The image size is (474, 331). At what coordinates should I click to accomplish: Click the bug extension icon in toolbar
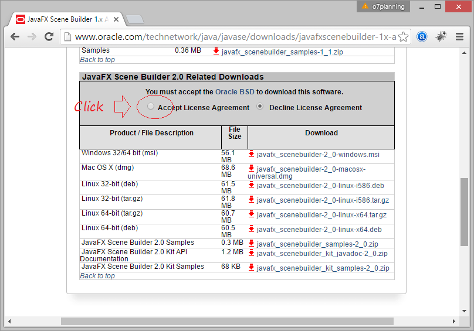pyautogui.click(x=441, y=36)
